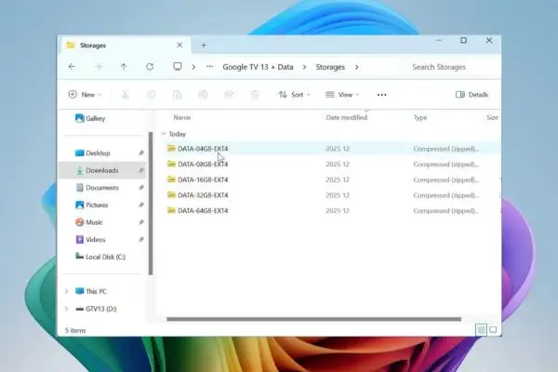
Task: Switch to details list view icon
Action: pyautogui.click(x=481, y=329)
